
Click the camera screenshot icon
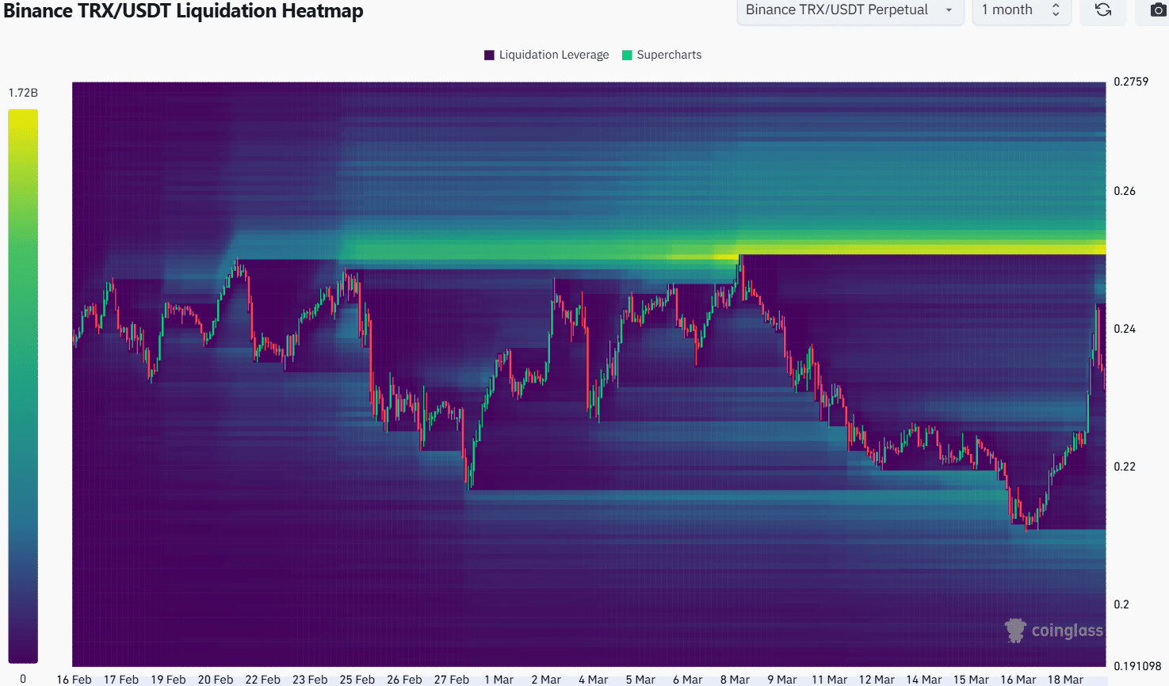point(1158,10)
